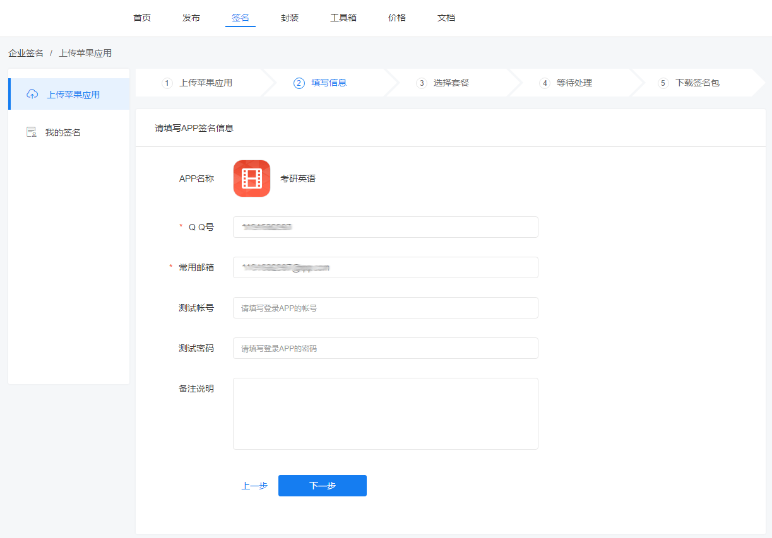Open the 封装 navigation tab
The height and width of the screenshot is (538, 772).
[x=290, y=18]
